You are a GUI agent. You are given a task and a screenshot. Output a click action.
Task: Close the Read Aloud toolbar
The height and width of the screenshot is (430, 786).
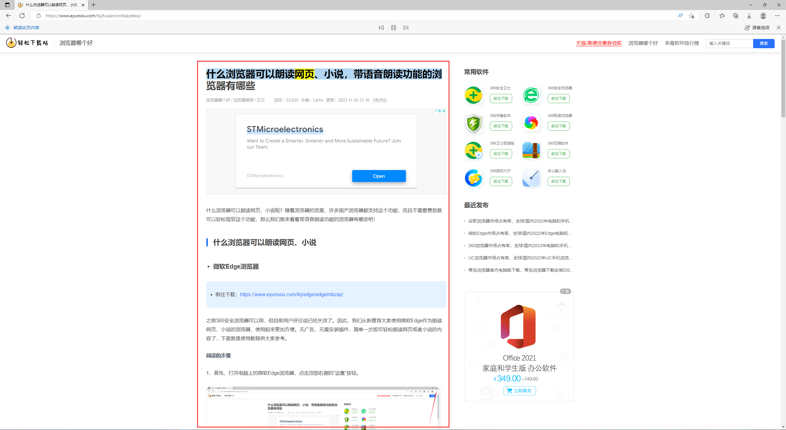(779, 28)
